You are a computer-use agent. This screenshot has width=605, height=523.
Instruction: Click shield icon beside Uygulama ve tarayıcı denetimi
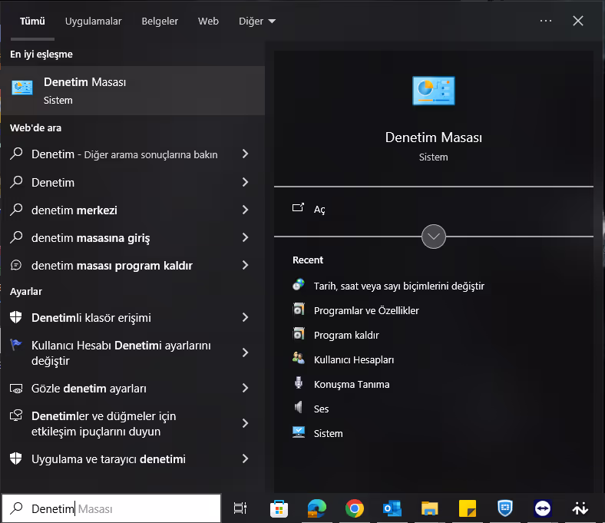pyautogui.click(x=16, y=458)
